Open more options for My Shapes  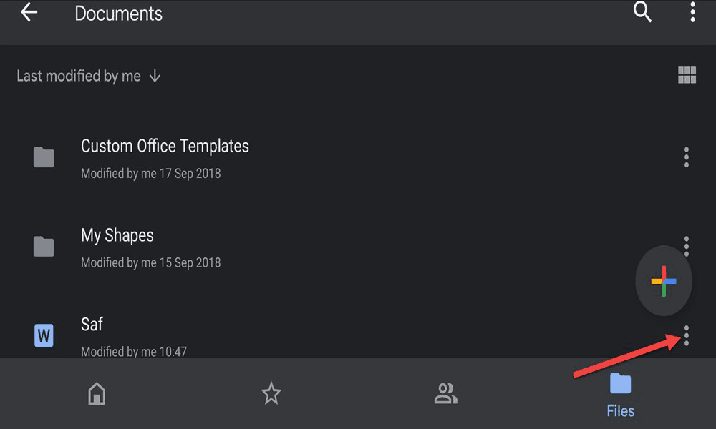pos(687,245)
